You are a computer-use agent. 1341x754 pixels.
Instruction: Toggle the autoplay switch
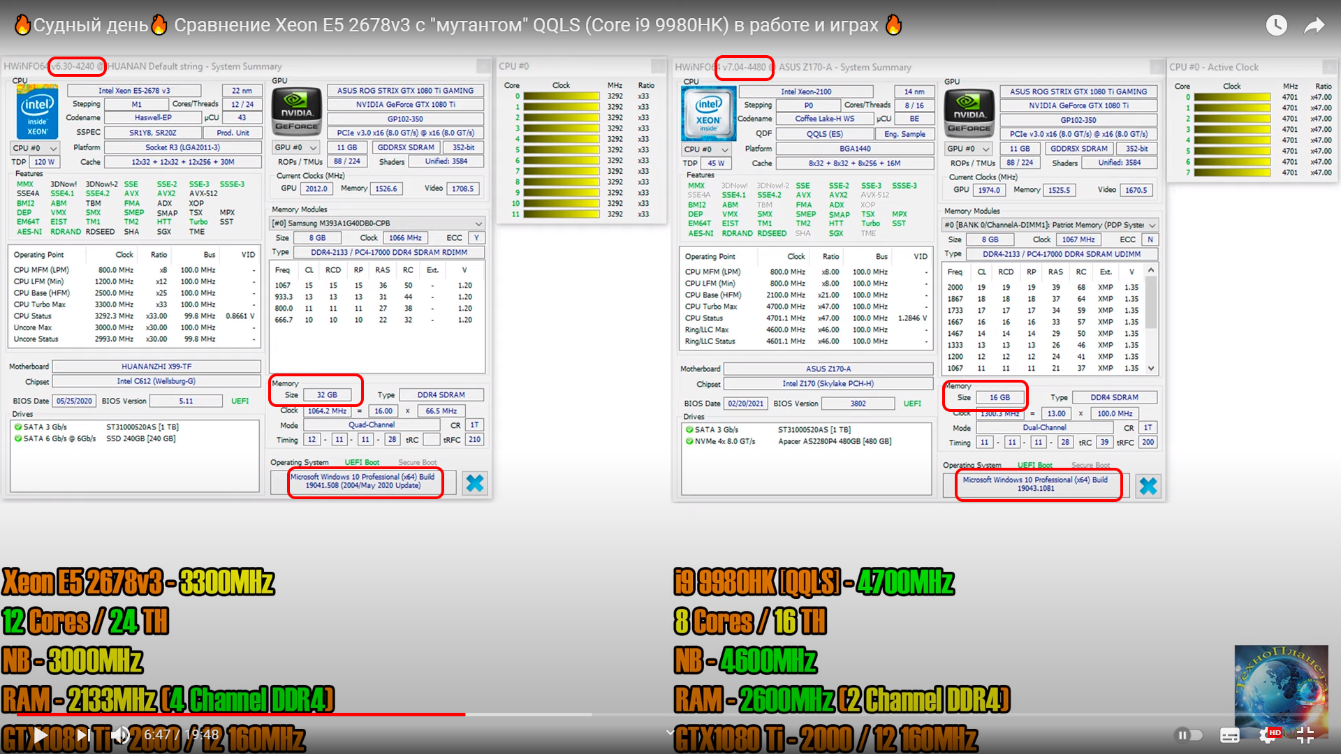point(1189,734)
